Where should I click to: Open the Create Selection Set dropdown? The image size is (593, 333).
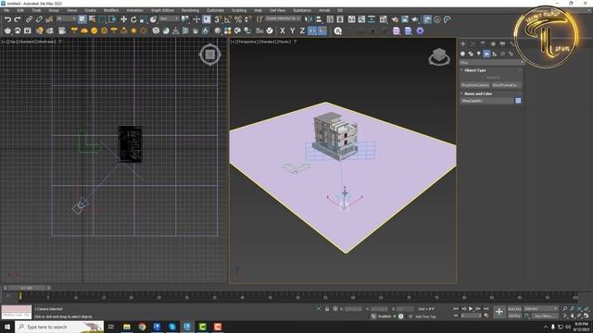tap(283, 18)
